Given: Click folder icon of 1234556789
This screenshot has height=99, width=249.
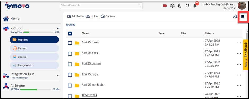Looking at the screenshot, I should click(77, 96).
